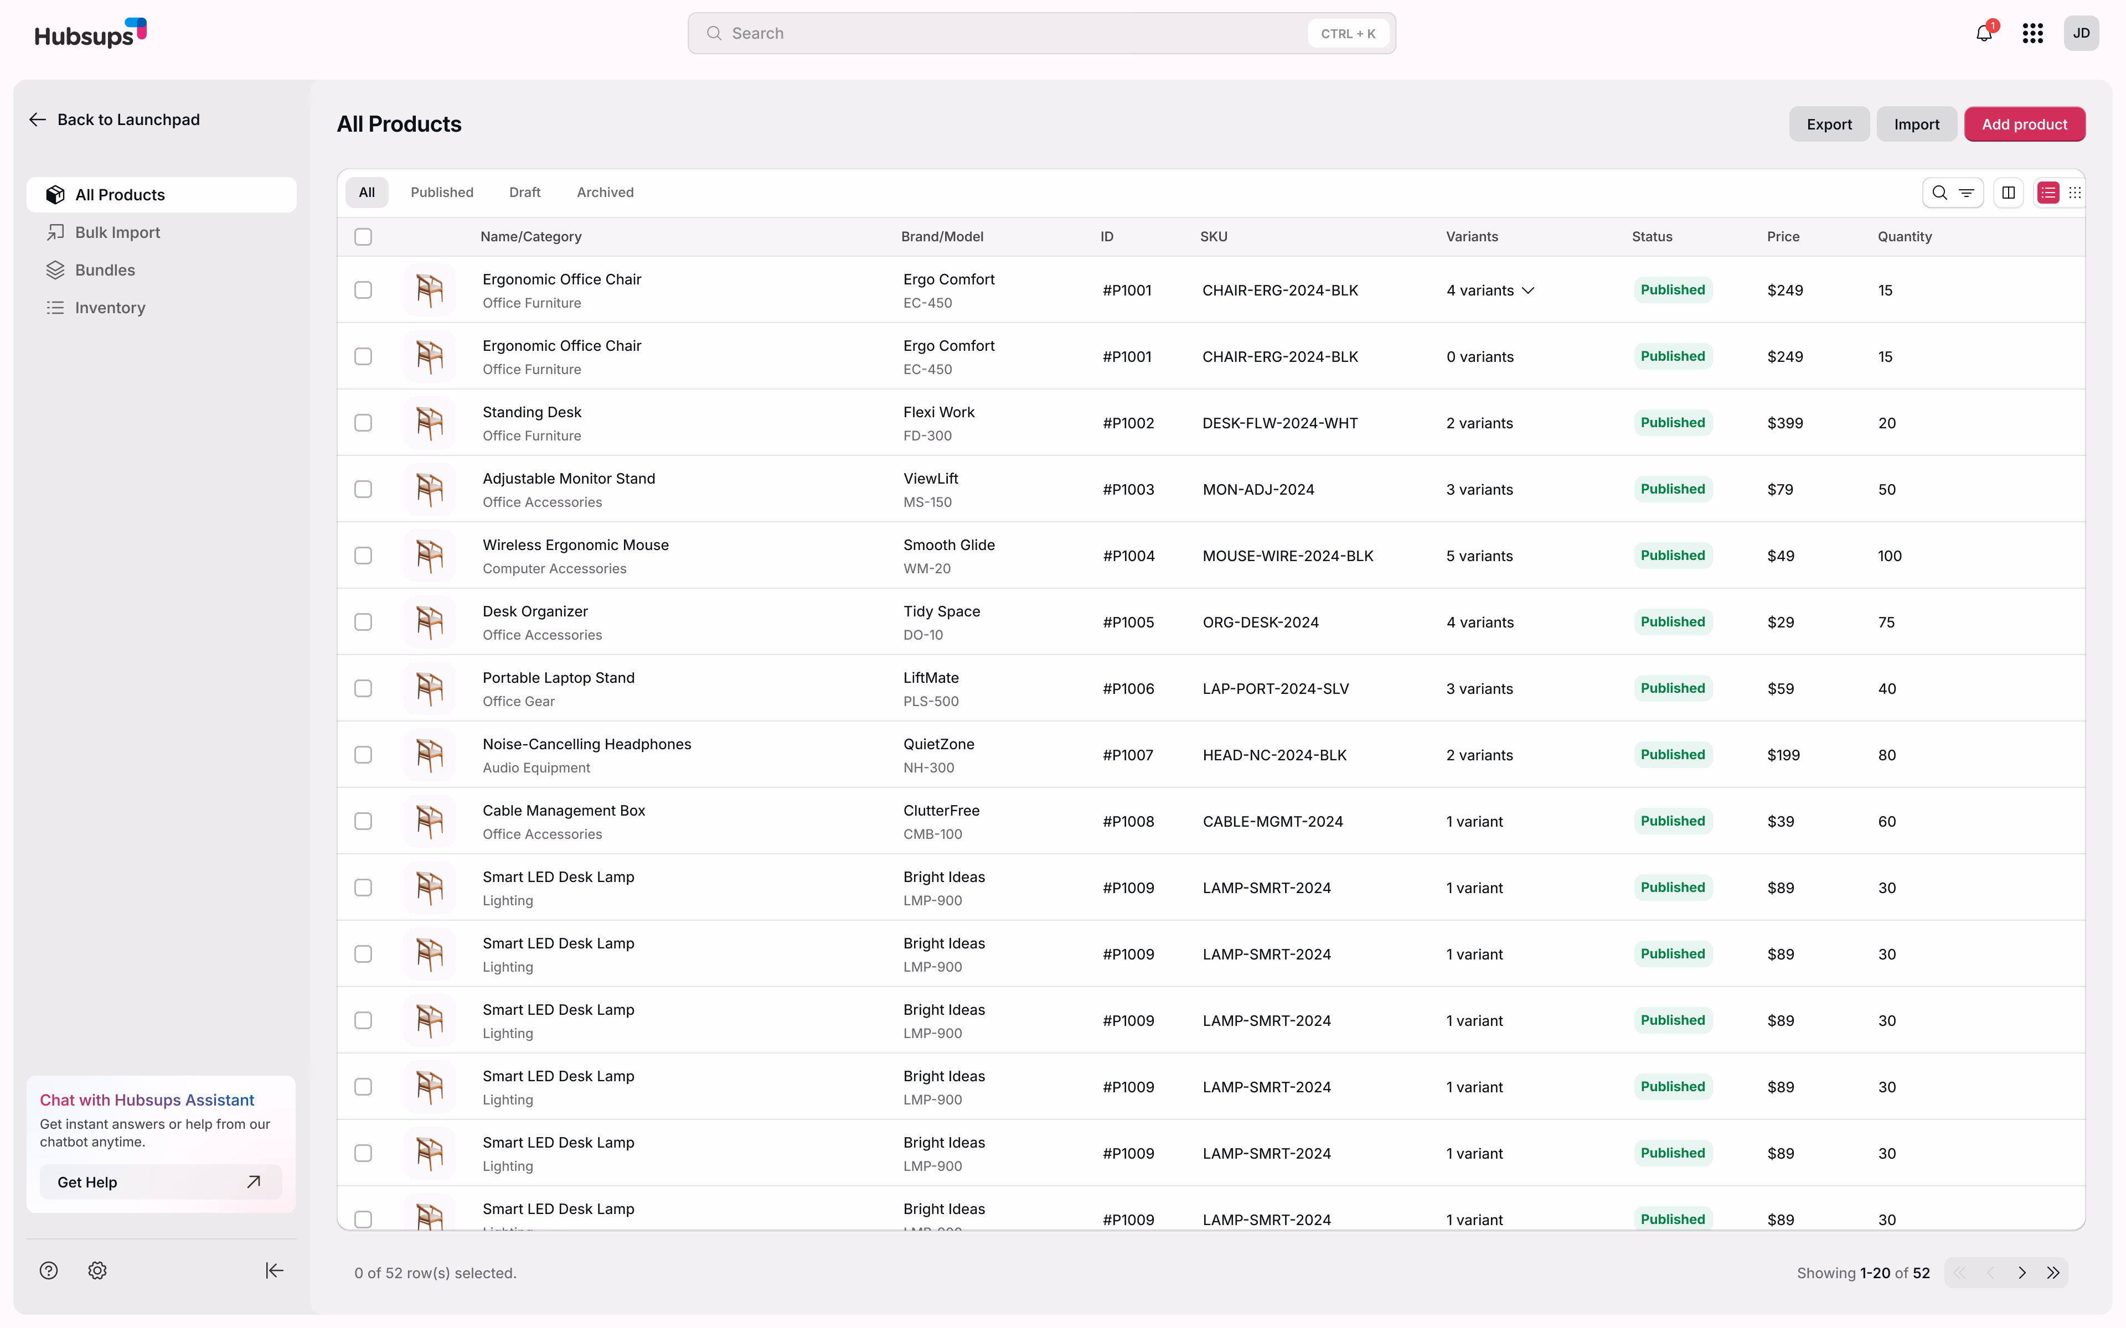This screenshot has height=1328, width=2126.
Task: Check the Cable Management Box row
Action: point(363,821)
